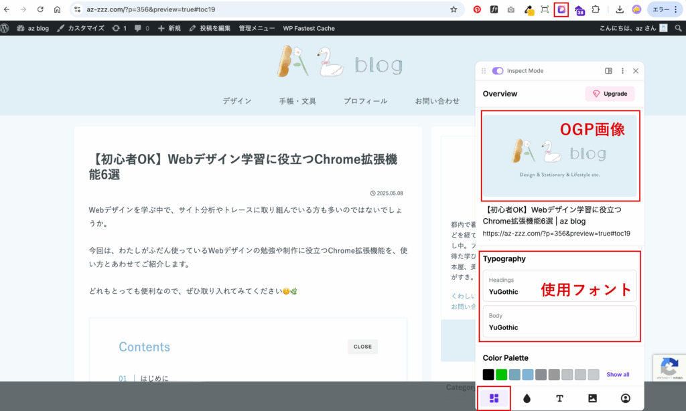Collapse the Contents table with CLOSE button
This screenshot has height=411, width=686.
tap(362, 347)
